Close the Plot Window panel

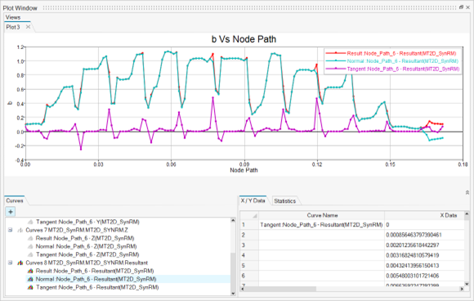468,7
